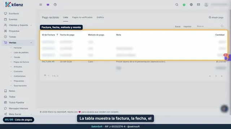Open Lista de pedidos submenu item

(x=21, y=53)
